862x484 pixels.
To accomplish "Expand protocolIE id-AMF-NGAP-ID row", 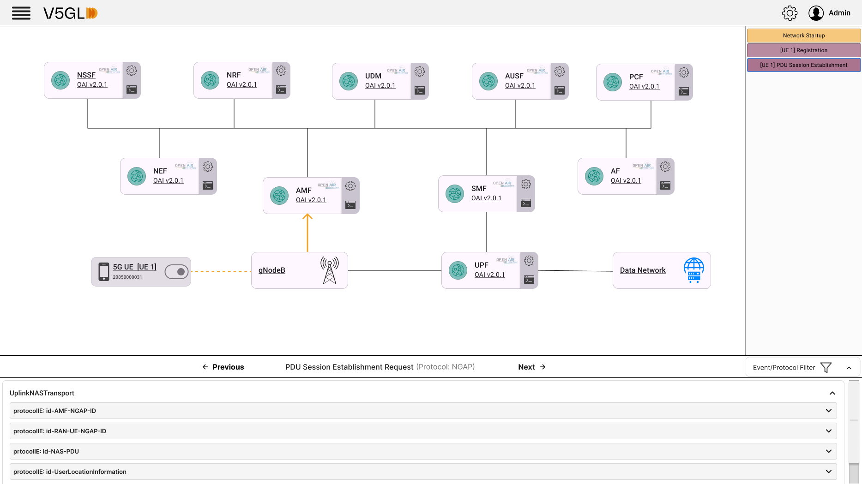I will [x=828, y=411].
